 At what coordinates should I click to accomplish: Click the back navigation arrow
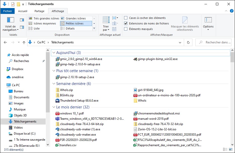[5, 43]
